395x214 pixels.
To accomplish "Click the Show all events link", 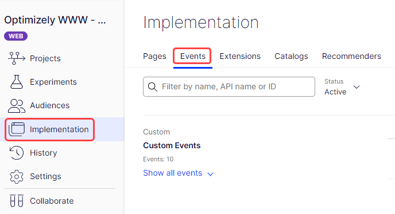I will tap(173, 173).
